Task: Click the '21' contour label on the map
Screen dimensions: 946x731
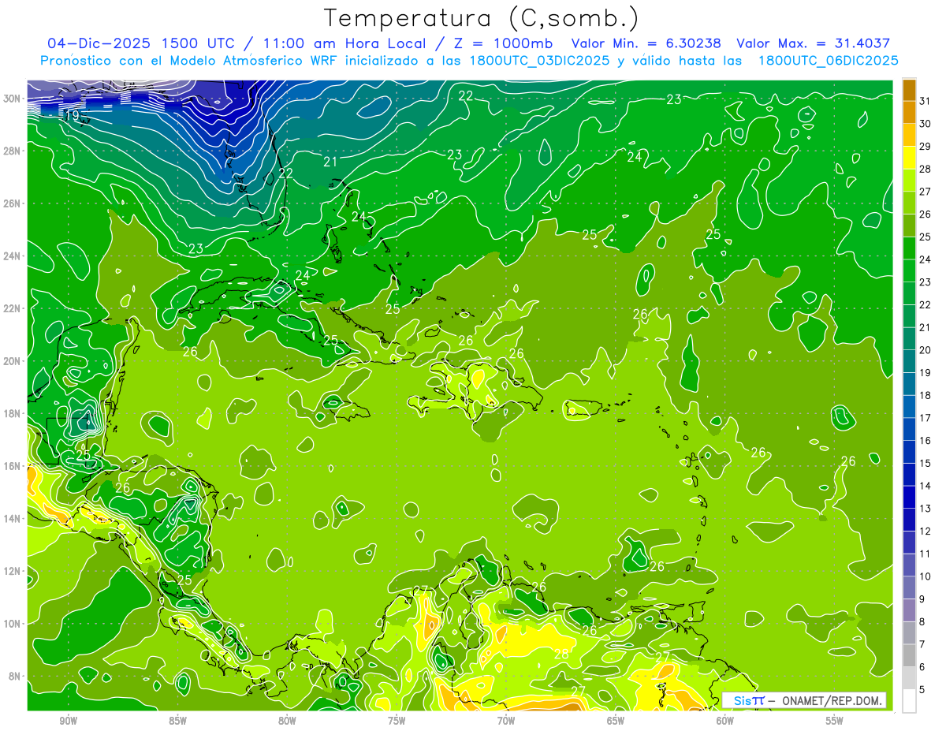Action: click(x=330, y=162)
